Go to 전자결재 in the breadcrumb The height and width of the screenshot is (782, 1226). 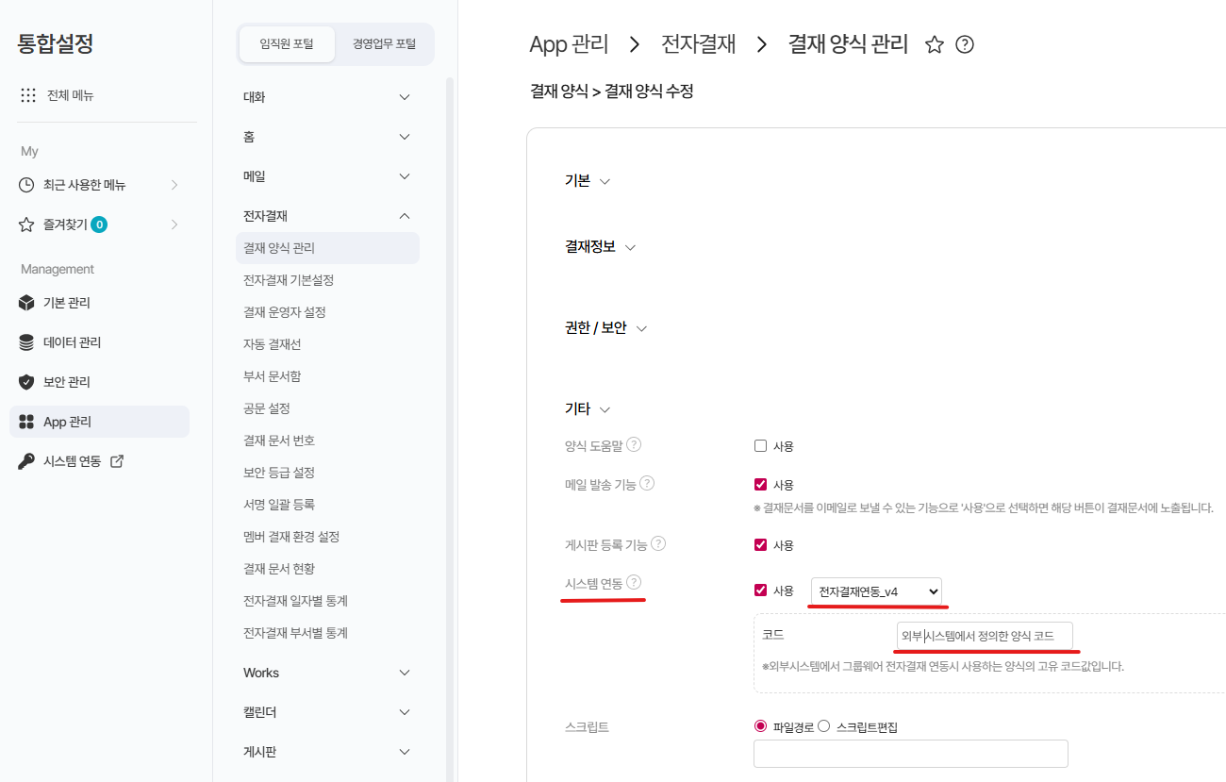click(698, 44)
